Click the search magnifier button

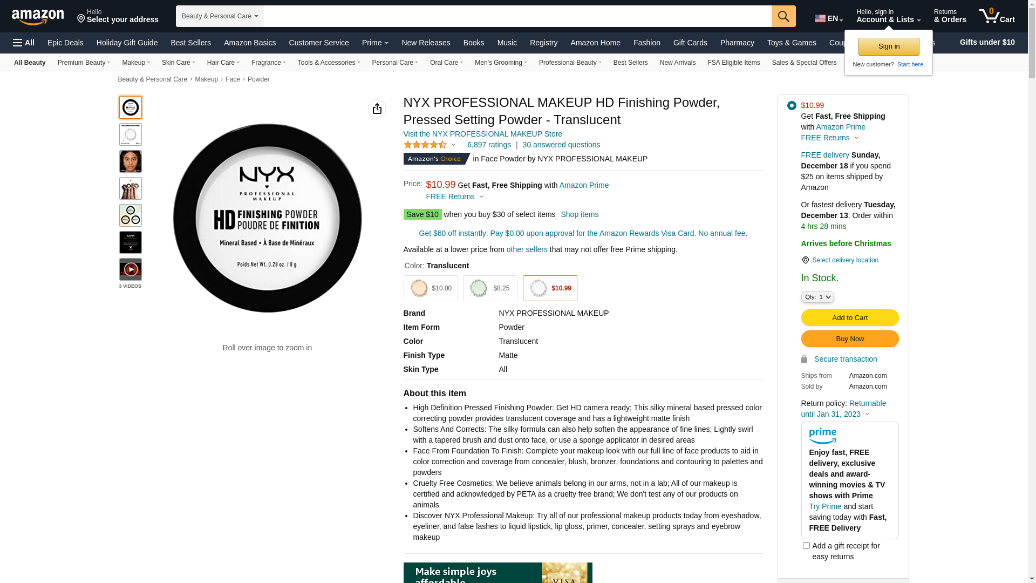point(783,16)
